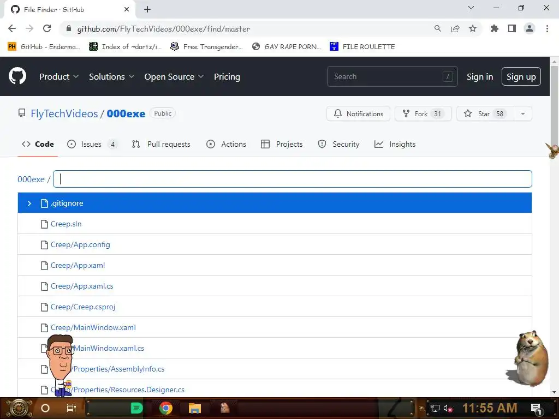Open Properties/AssemblyInfo.cs file

click(x=118, y=369)
